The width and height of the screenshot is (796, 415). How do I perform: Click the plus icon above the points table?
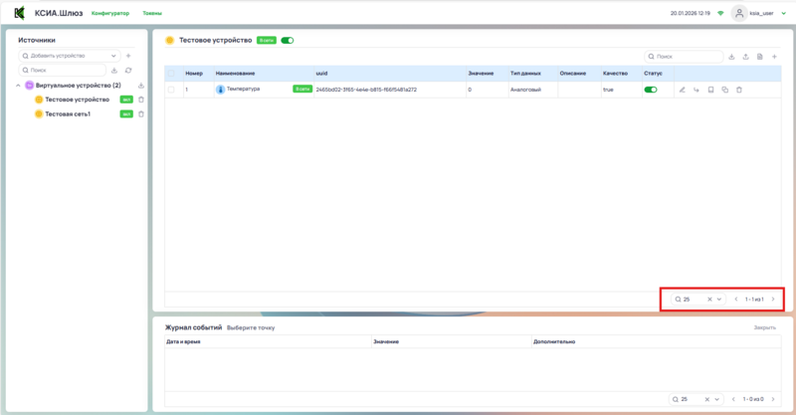(x=773, y=57)
